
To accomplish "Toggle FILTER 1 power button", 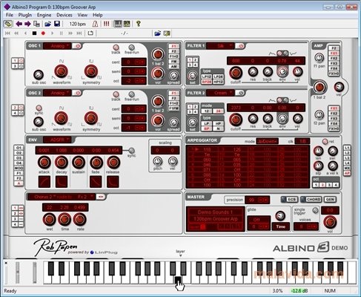I will click(240, 46).
